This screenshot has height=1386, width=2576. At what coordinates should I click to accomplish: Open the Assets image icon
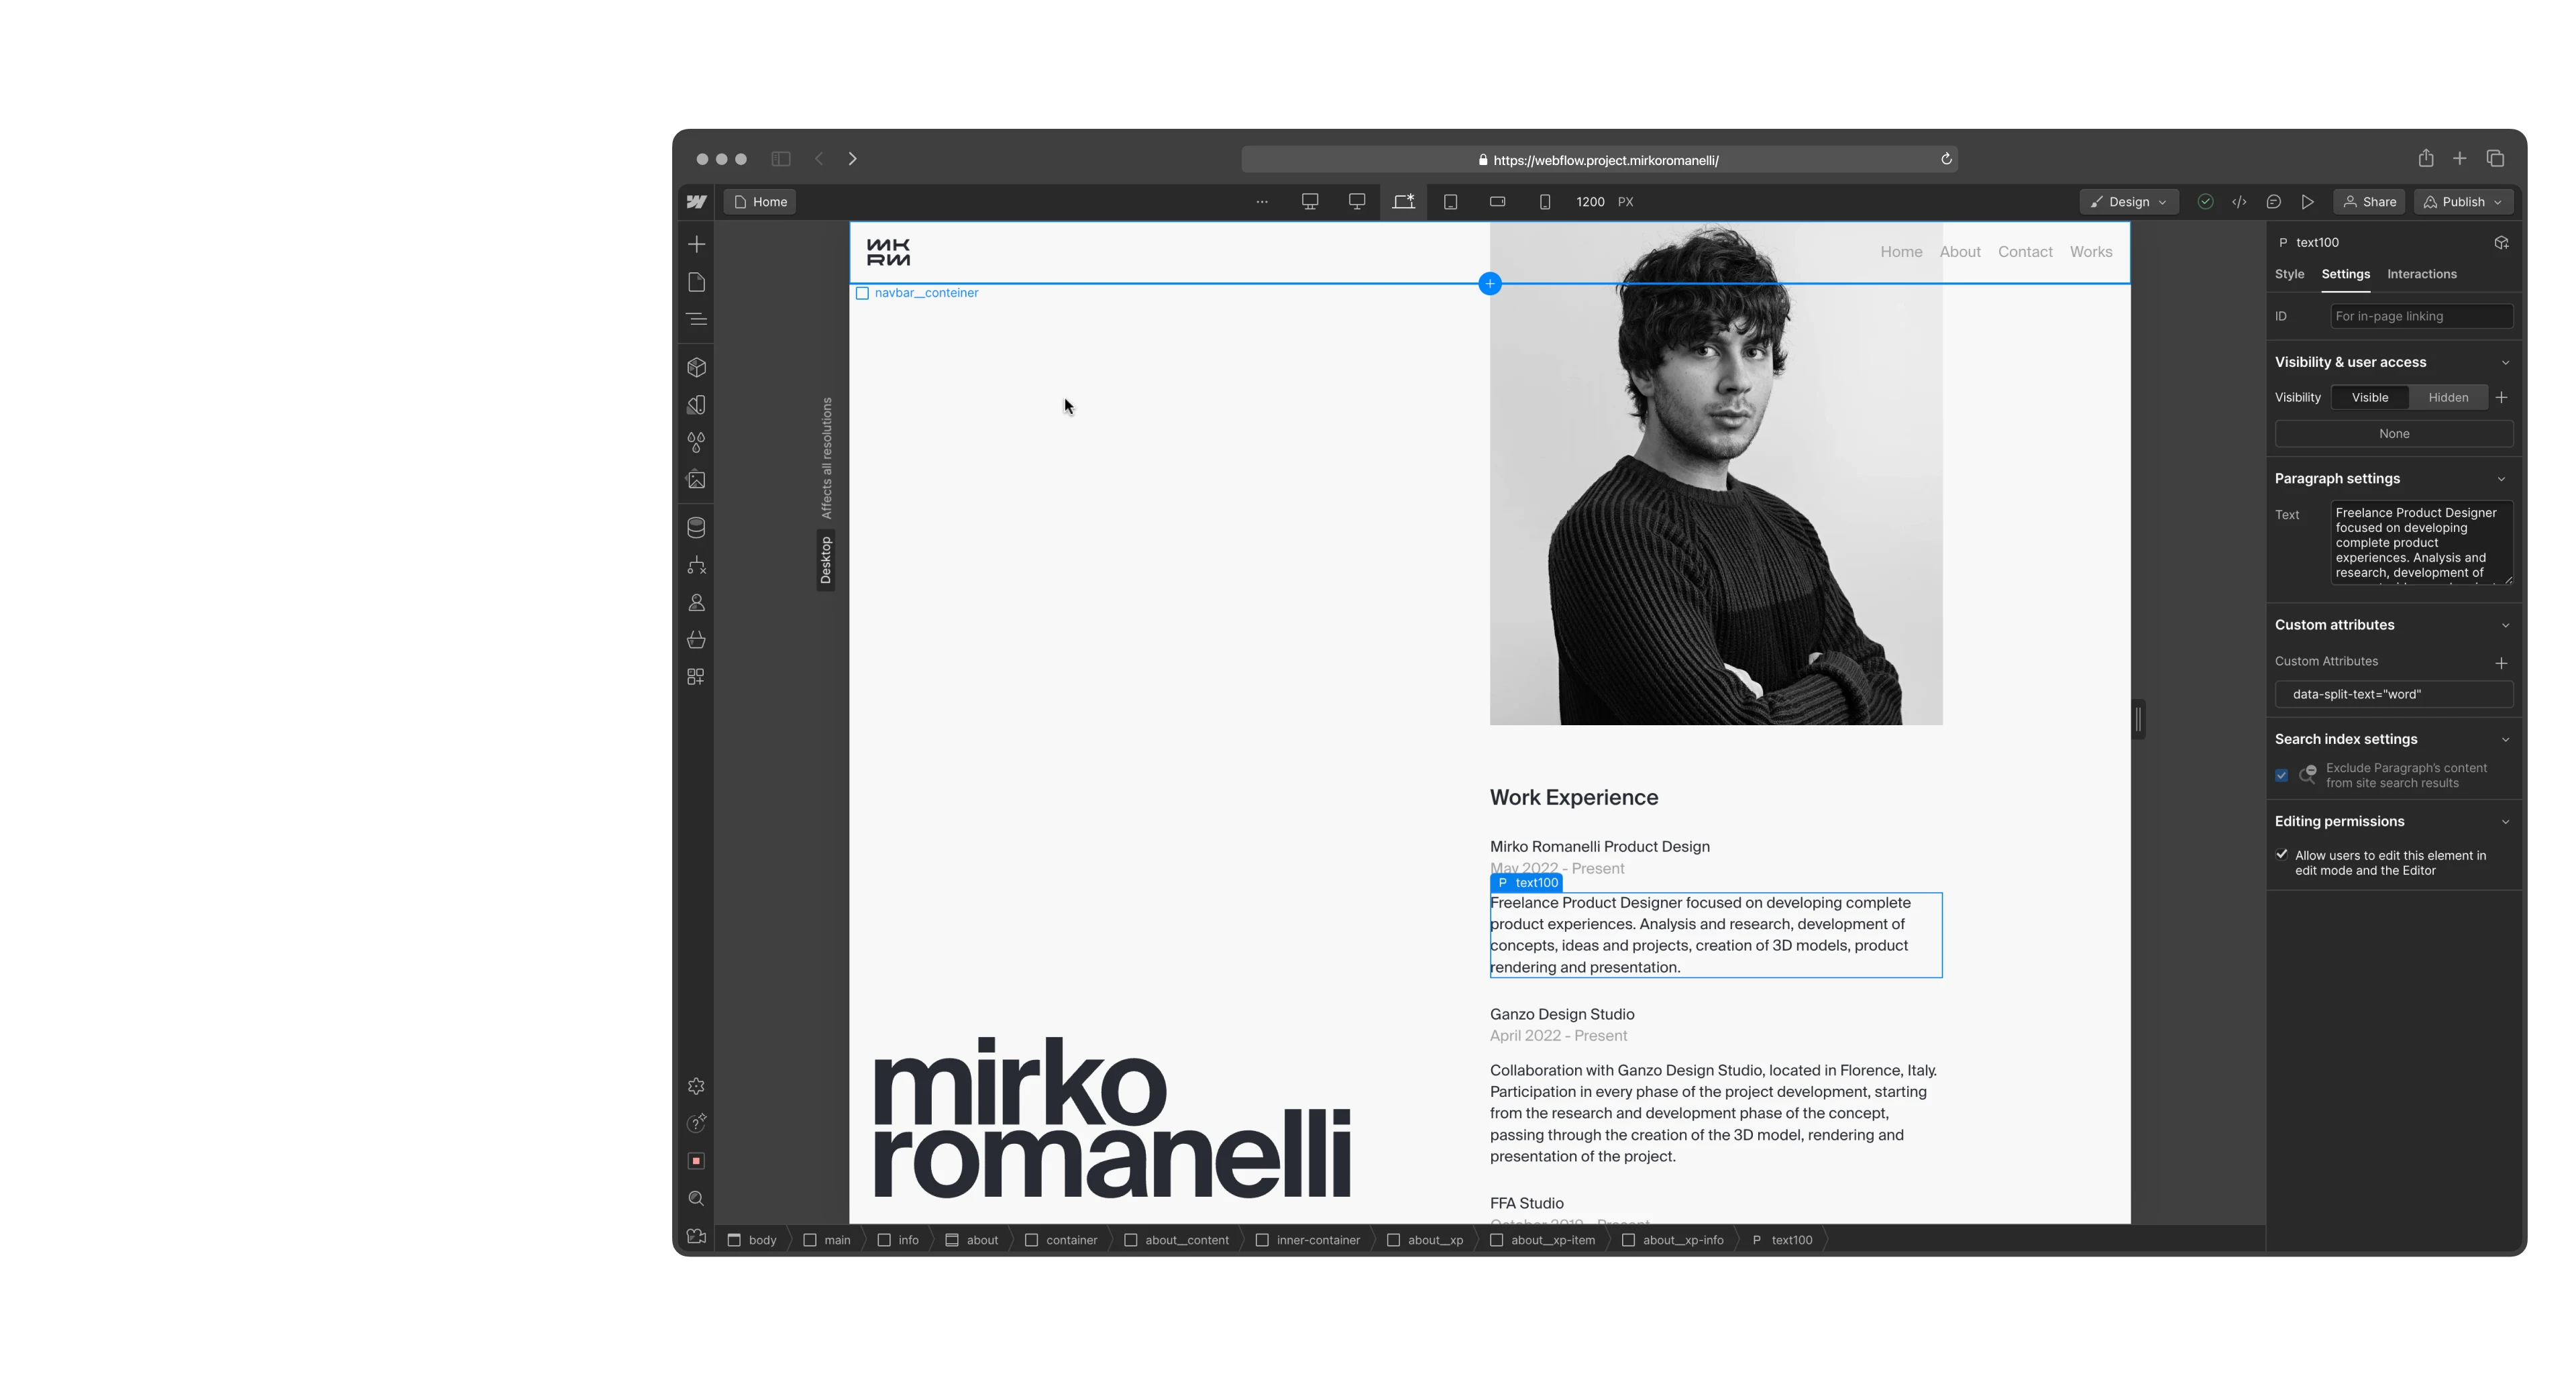[696, 480]
